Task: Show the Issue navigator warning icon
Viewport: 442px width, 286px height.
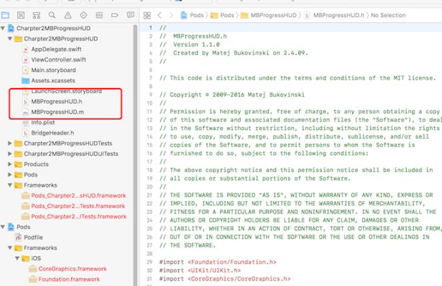Action: [68, 14]
